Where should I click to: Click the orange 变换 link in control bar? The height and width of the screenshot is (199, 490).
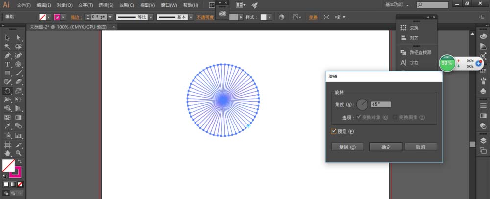[x=313, y=17]
